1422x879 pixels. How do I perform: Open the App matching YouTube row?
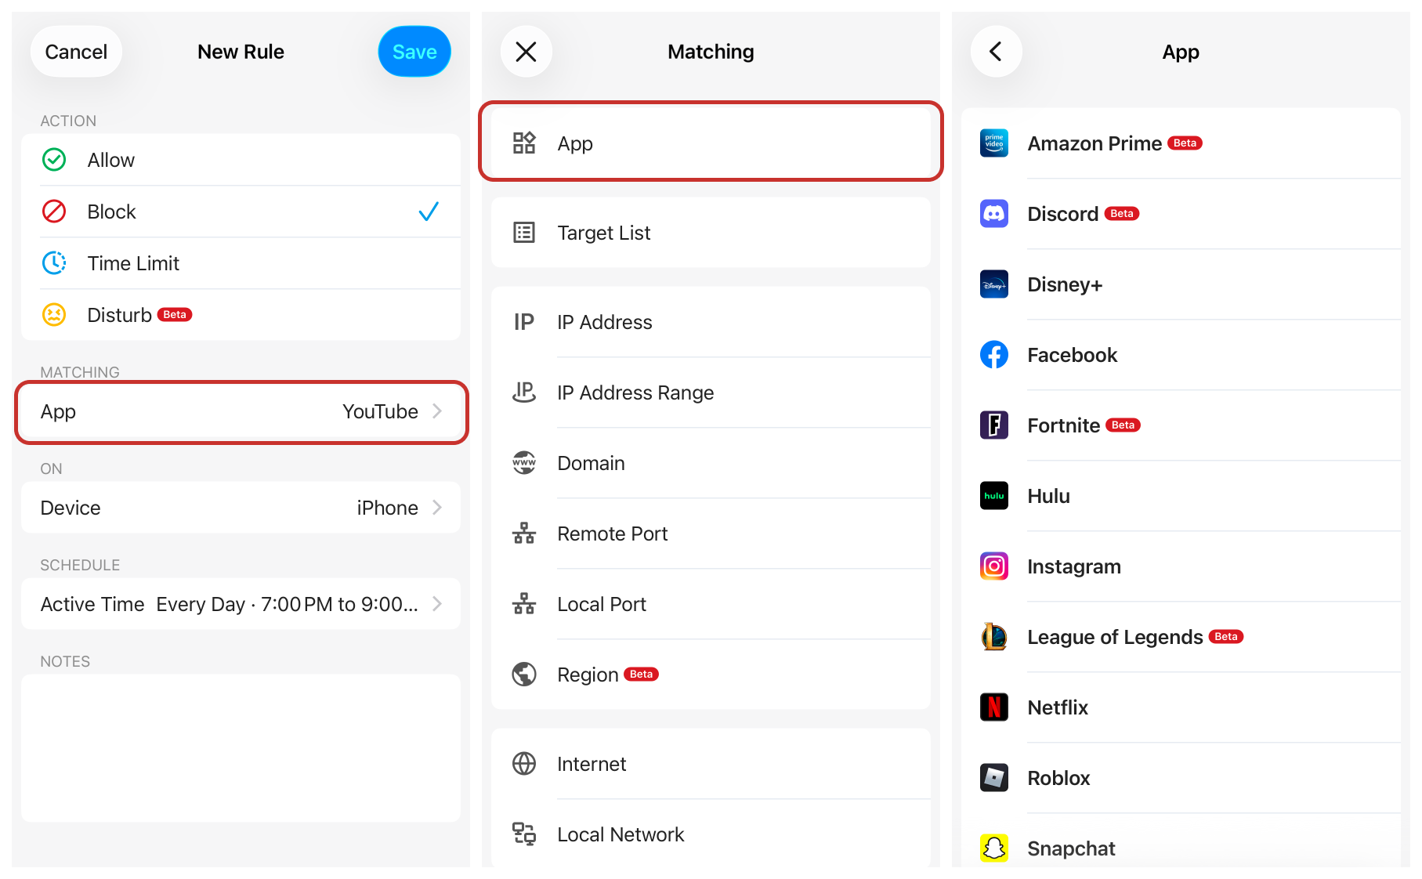(x=241, y=412)
